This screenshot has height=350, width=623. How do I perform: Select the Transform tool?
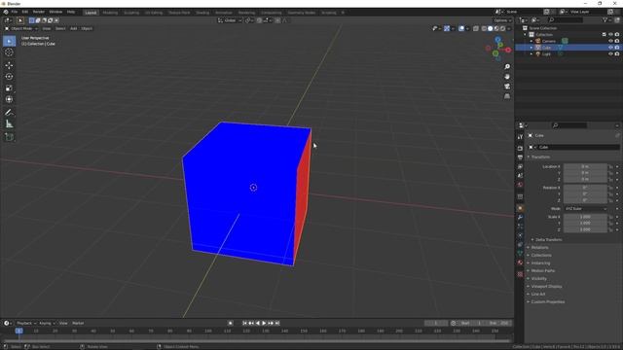tap(9, 99)
